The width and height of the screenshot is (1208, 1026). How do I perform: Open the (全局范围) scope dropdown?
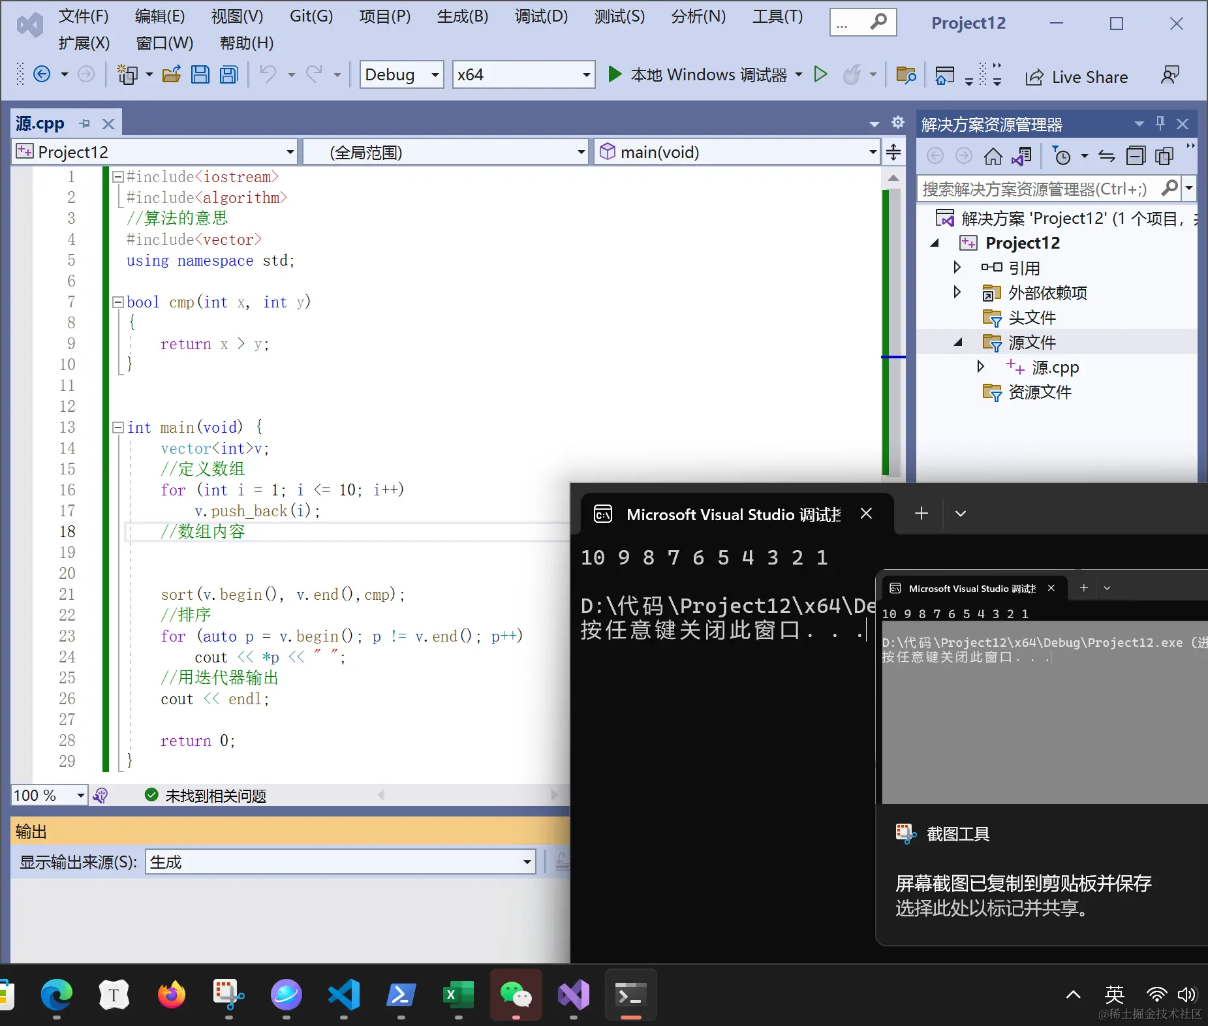point(447,152)
